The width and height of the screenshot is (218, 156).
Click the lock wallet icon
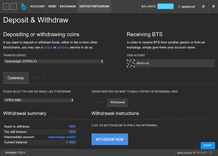point(213,6)
